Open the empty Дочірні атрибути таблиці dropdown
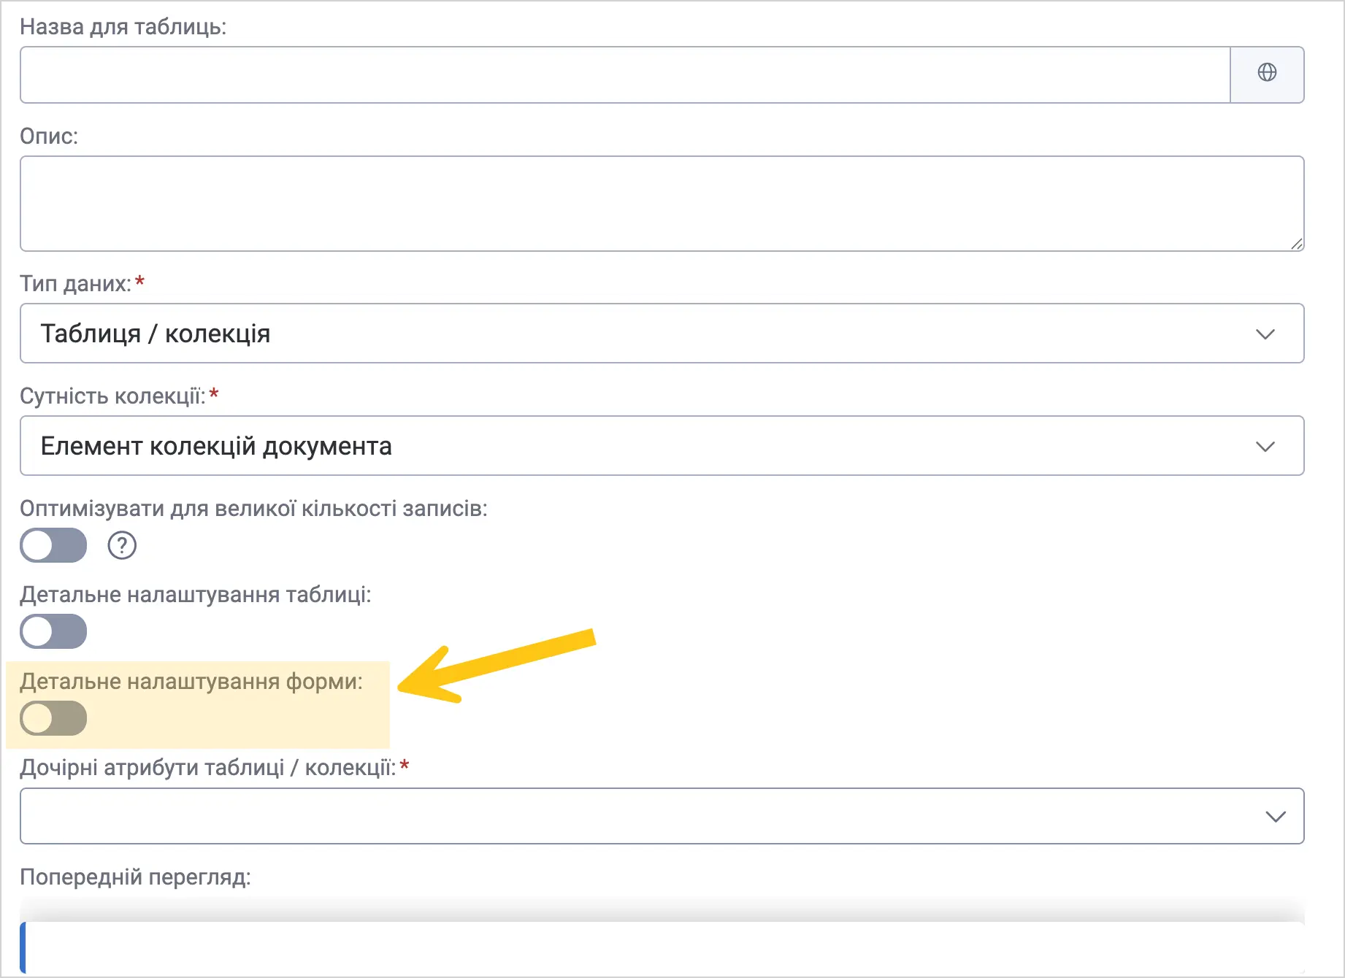 pyautogui.click(x=662, y=816)
